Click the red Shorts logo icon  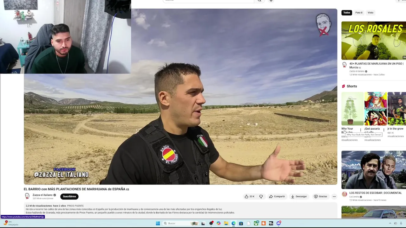point(344,86)
